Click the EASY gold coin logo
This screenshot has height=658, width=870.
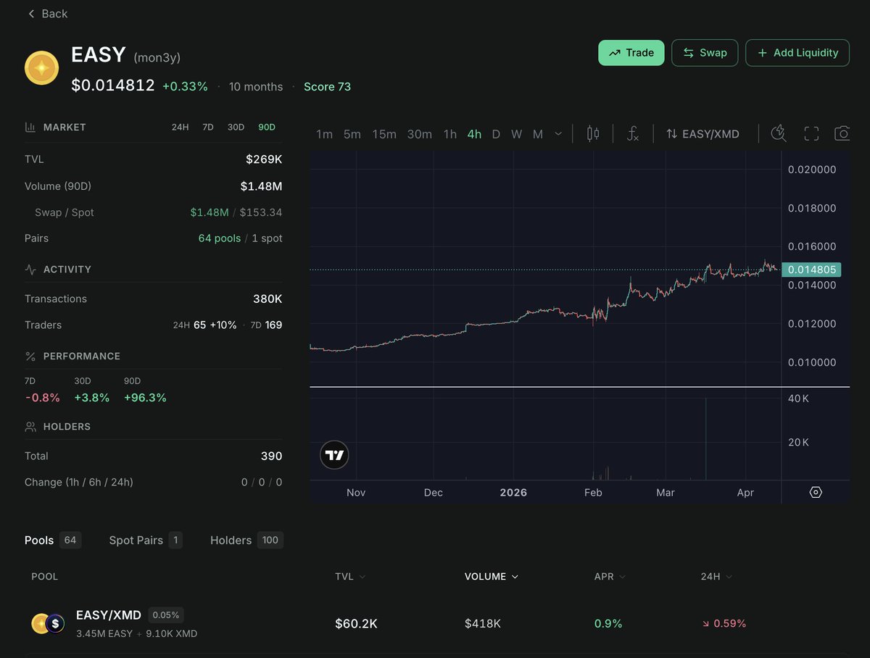pos(42,68)
